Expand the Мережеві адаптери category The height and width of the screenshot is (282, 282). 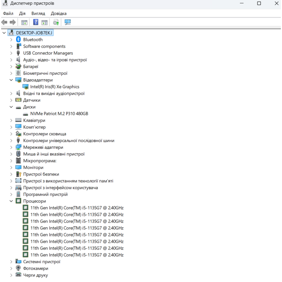[x=11, y=147]
